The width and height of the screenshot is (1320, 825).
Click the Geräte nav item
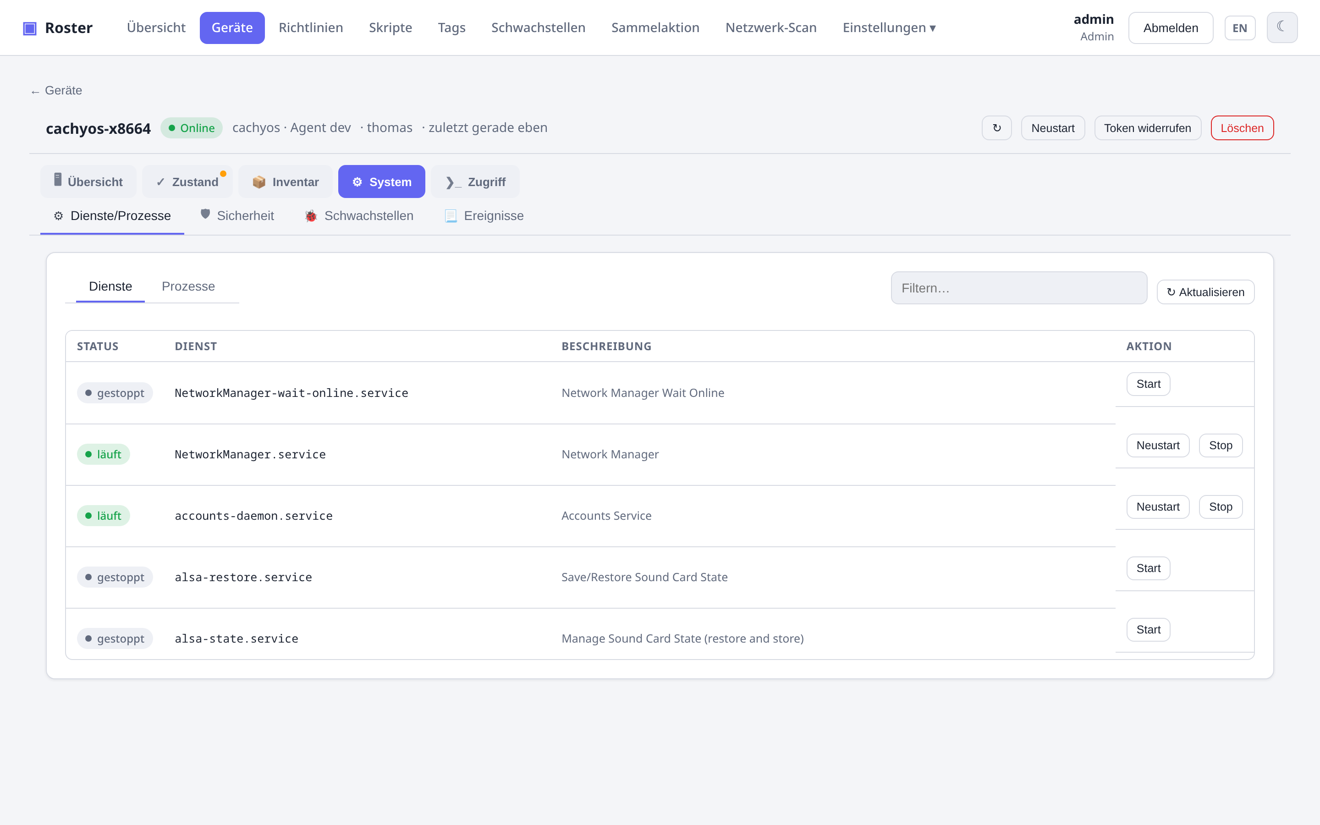tap(232, 28)
